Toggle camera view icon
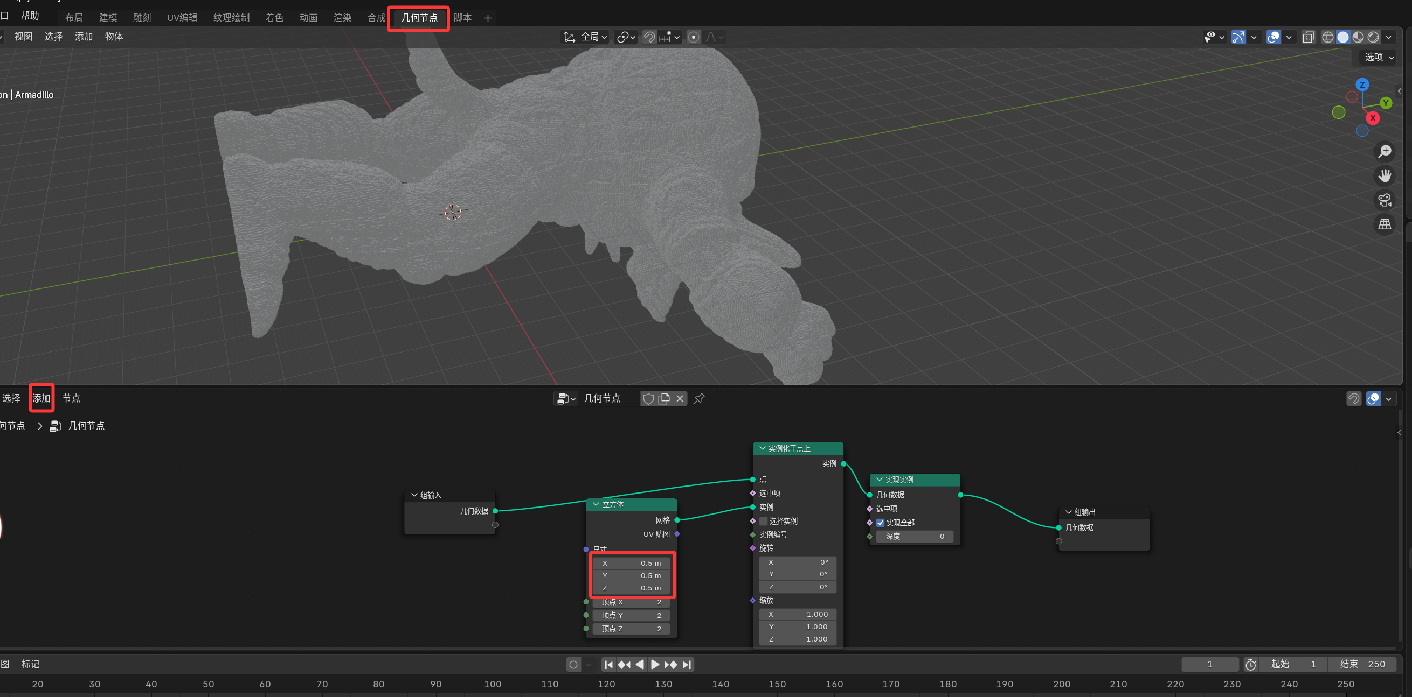The image size is (1412, 697). 1385,200
